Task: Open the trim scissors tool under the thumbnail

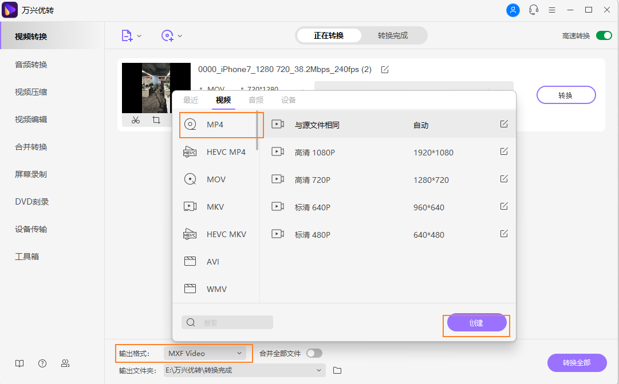Action: click(x=135, y=121)
